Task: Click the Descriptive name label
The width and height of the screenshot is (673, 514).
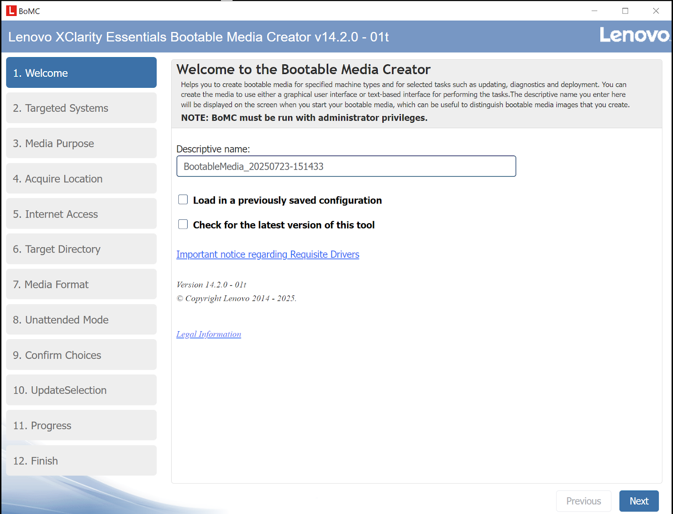Action: coord(213,149)
